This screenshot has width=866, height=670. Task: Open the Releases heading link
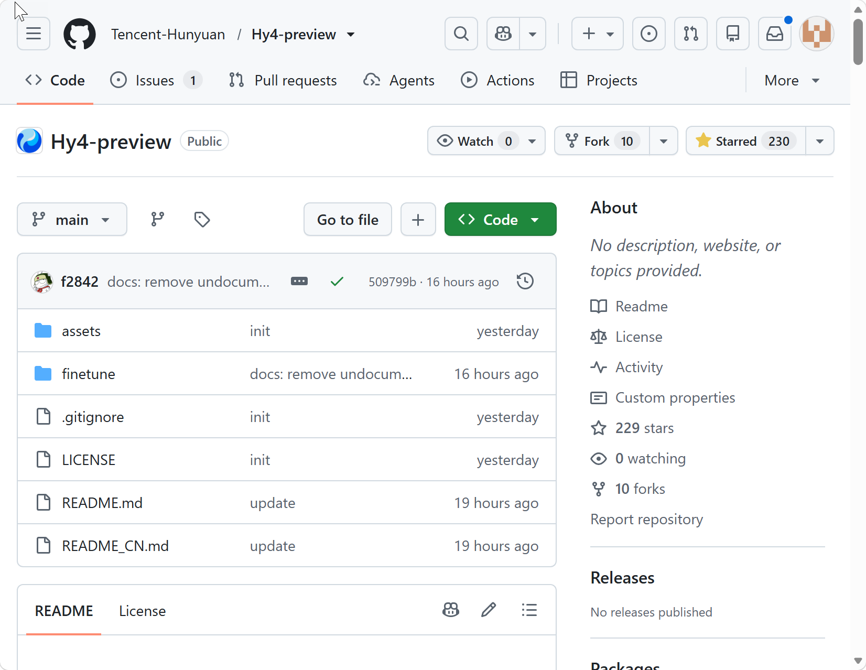tap(623, 578)
